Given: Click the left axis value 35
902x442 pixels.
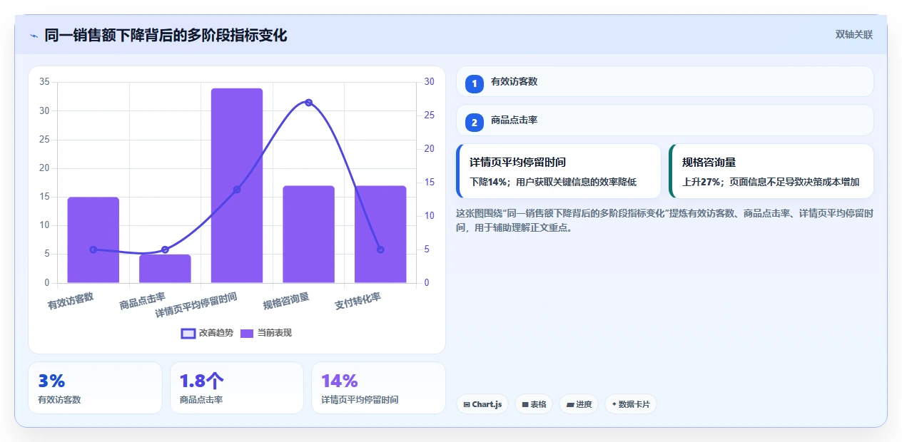Looking at the screenshot, I should (x=44, y=82).
